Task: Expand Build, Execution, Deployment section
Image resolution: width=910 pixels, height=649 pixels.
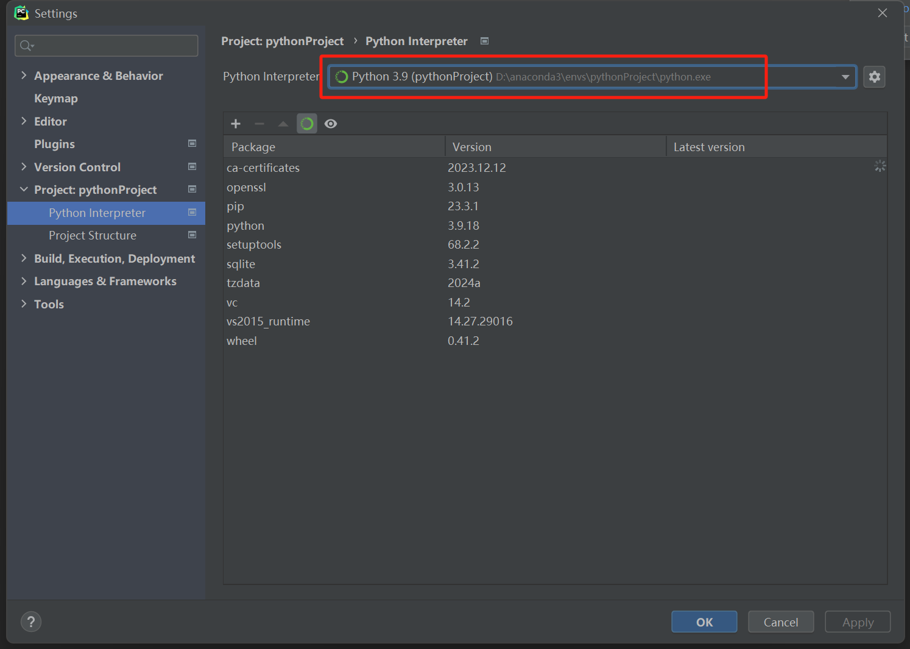Action: pos(24,258)
